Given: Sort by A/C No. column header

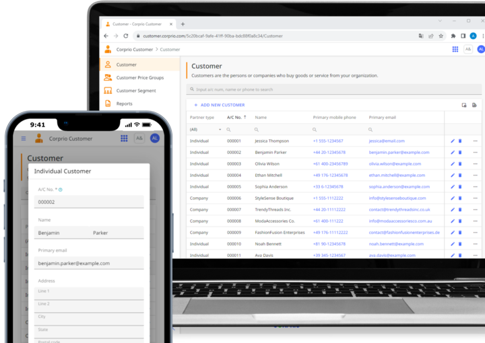Looking at the screenshot, I should (x=236, y=118).
